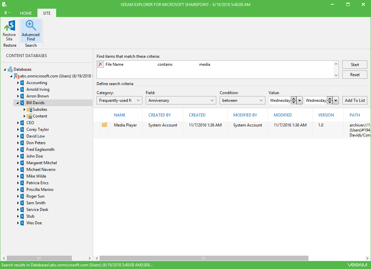Click the tree panel horizontal scrollbar thumb
Viewport: 371px width, 269px height.
[x=39, y=258]
